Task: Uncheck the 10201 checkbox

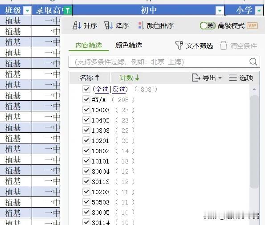Action: pyautogui.click(x=86, y=140)
